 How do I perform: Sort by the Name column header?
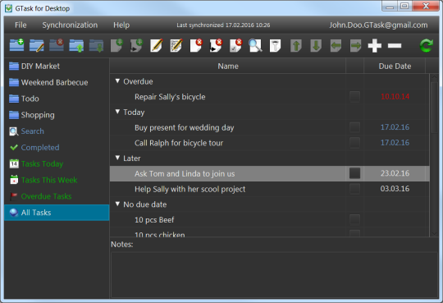tap(228, 67)
